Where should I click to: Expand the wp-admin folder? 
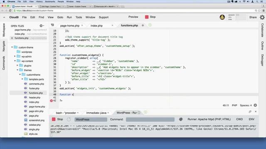pyautogui.click(x=15, y=56)
